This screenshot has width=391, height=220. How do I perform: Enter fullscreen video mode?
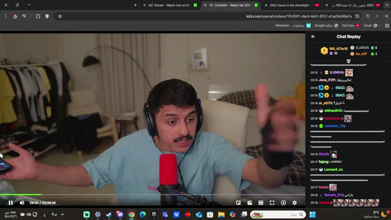pyautogui.click(x=272, y=203)
